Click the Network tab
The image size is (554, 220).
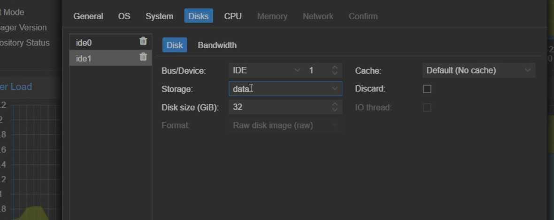coord(318,16)
